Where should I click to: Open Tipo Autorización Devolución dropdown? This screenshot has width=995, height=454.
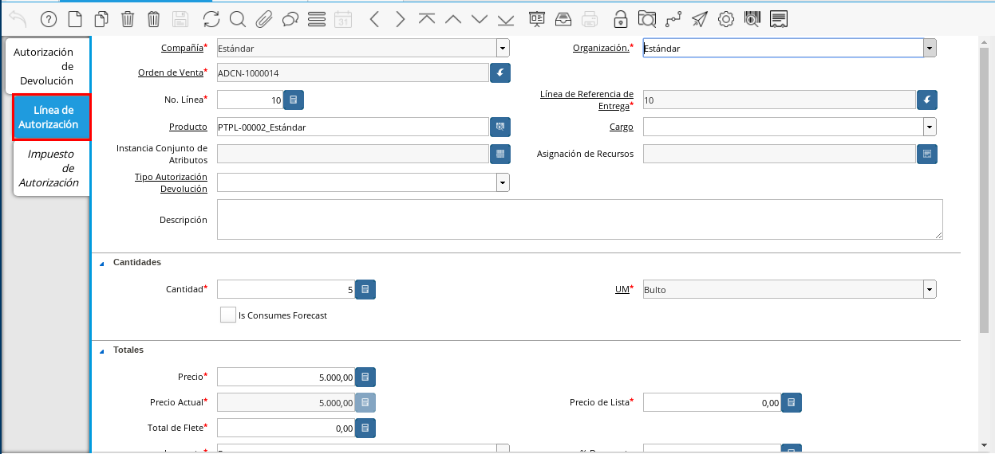pos(503,182)
